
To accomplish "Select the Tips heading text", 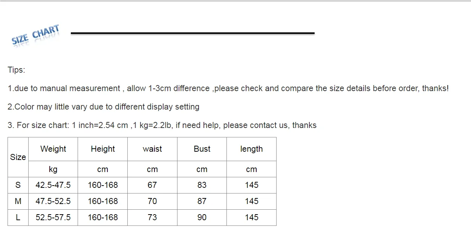I will [x=17, y=70].
